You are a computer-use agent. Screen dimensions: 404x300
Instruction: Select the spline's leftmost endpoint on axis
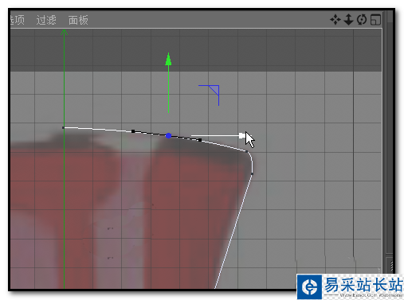tap(63, 128)
